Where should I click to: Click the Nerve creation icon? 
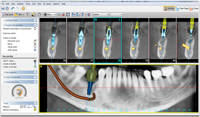35,44
